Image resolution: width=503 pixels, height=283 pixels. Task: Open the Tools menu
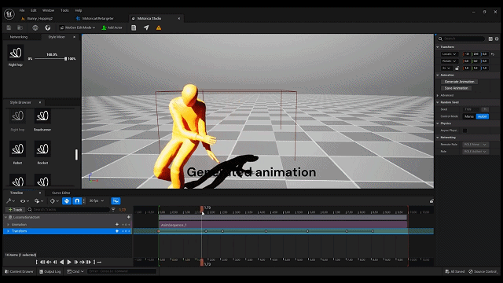click(x=64, y=10)
